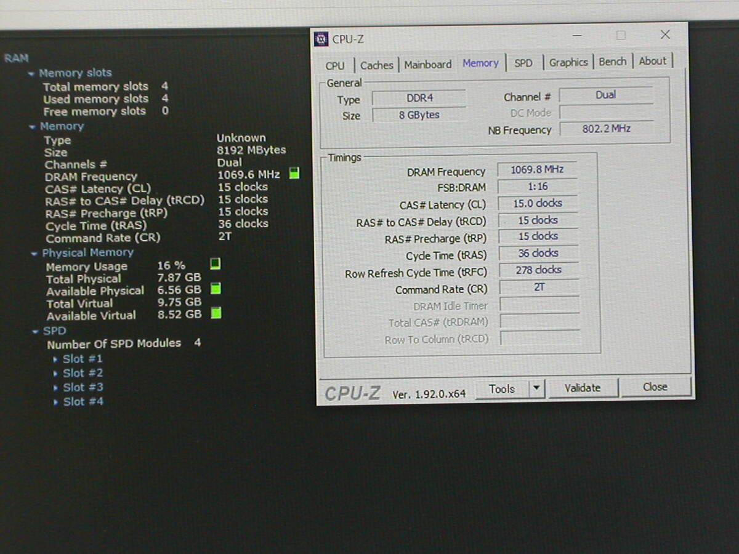Go to the Graphics tab
Image resolution: width=739 pixels, height=554 pixels.
pyautogui.click(x=568, y=62)
